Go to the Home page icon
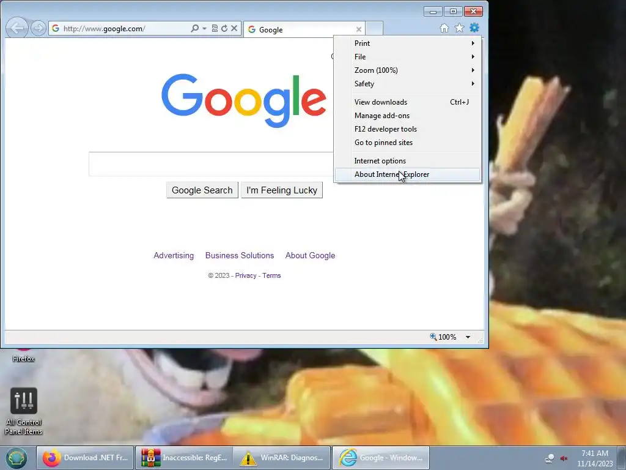626x470 pixels. pyautogui.click(x=444, y=28)
